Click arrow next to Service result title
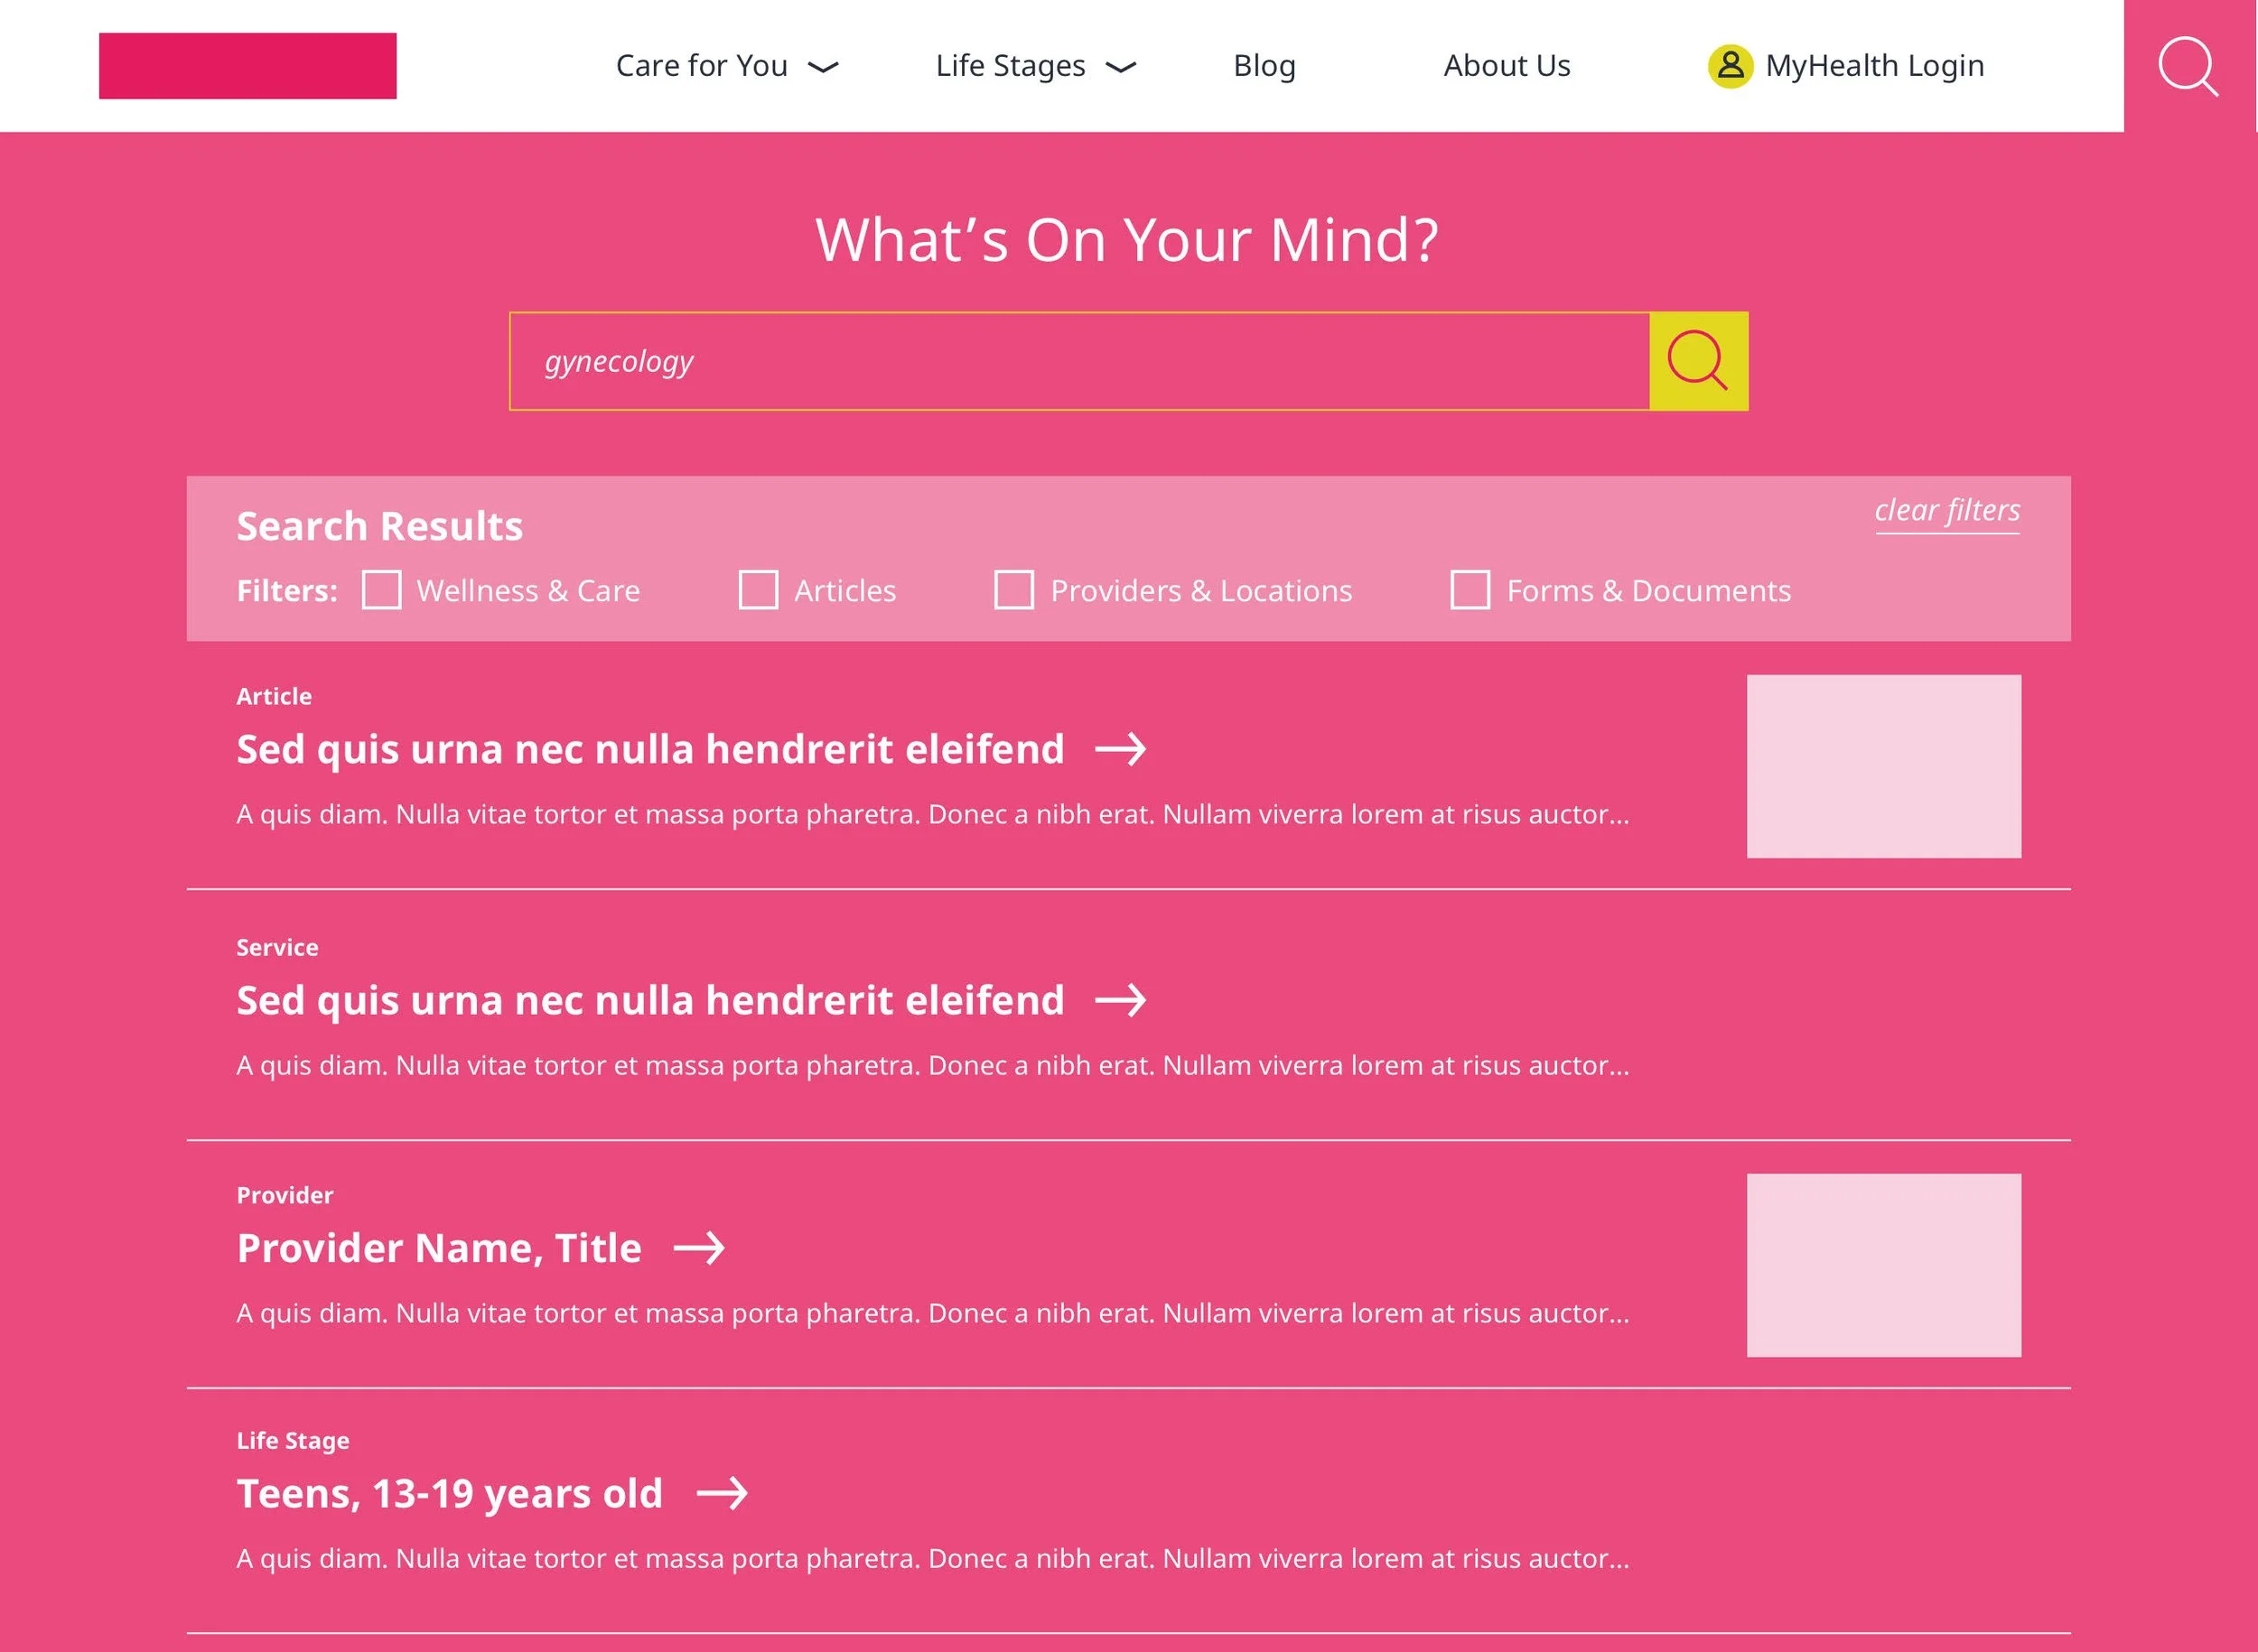This screenshot has height=1652, width=2258. click(x=1121, y=1000)
